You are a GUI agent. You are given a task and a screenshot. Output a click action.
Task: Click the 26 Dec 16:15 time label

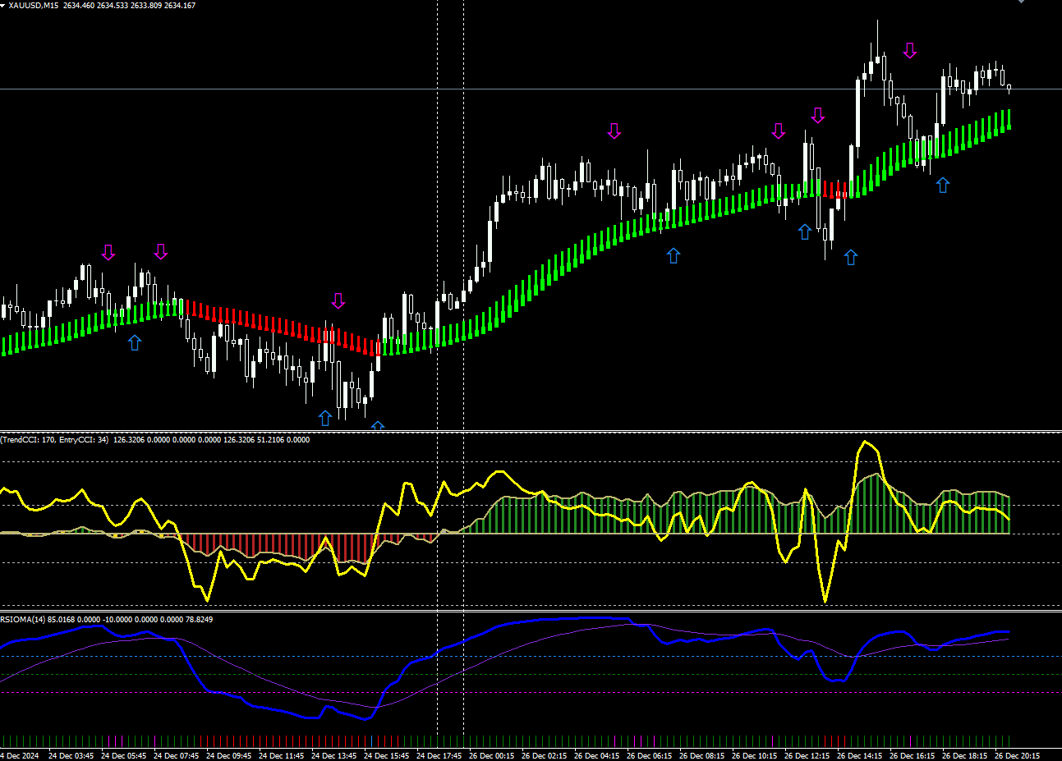click(x=912, y=755)
